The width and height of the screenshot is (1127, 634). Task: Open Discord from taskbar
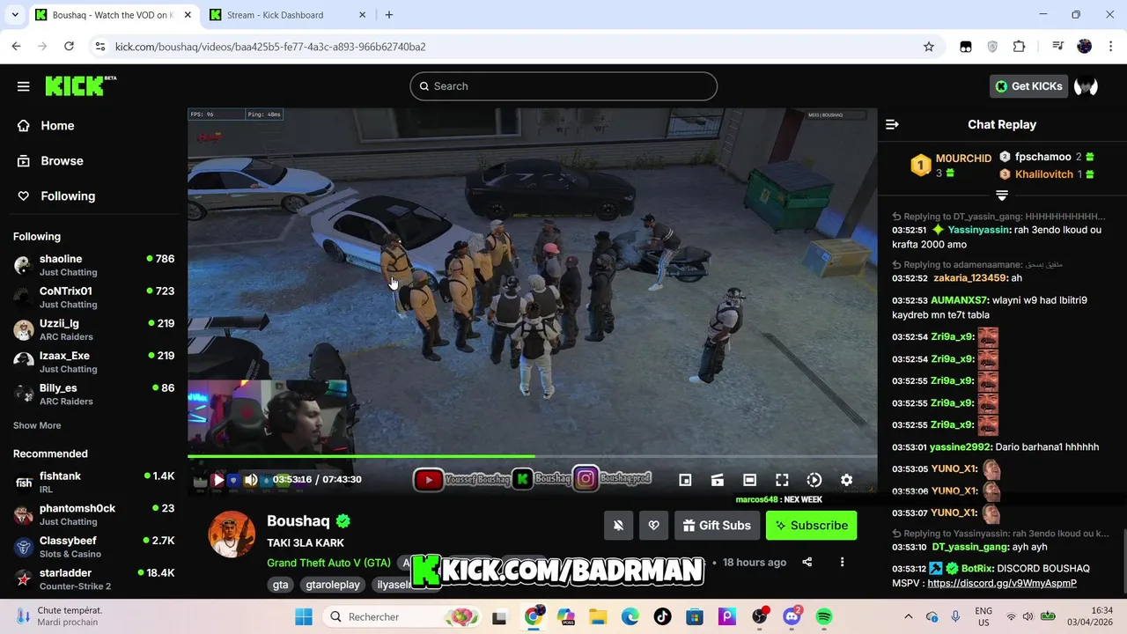[792, 617]
